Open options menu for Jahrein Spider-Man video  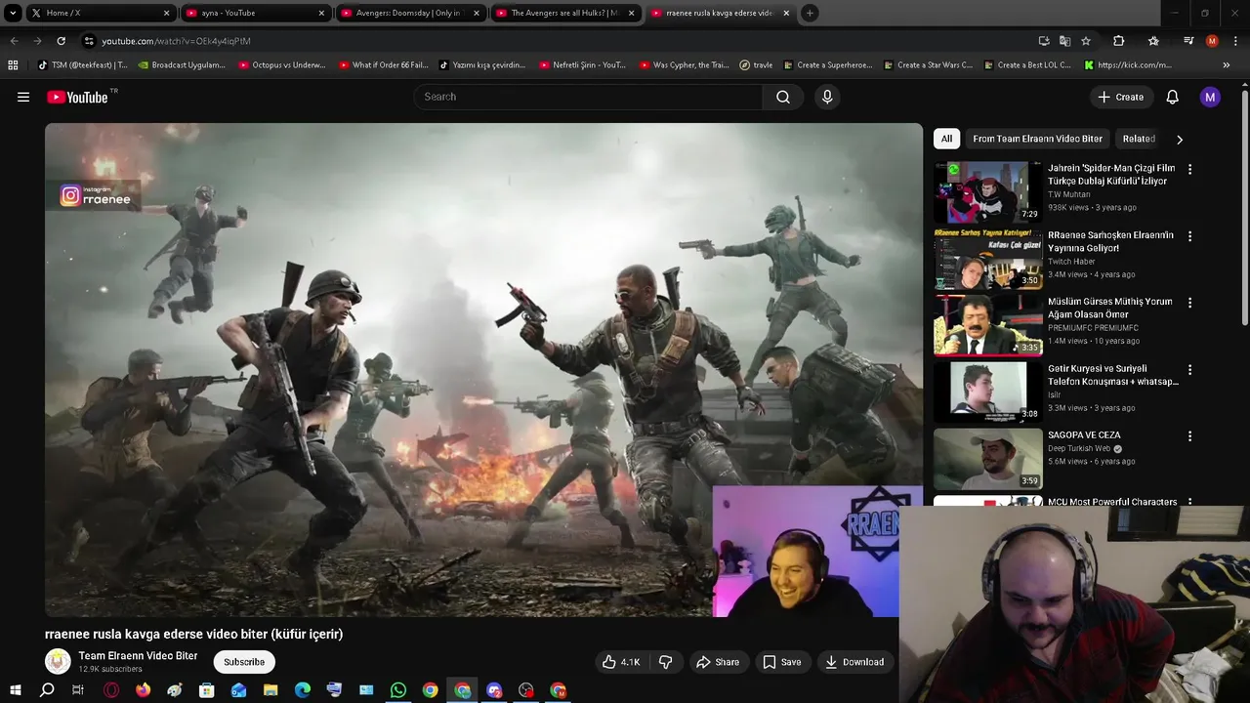coord(1189,169)
